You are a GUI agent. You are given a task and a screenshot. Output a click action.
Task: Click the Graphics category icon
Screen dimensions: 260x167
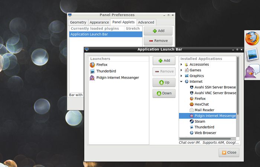click(x=187, y=76)
